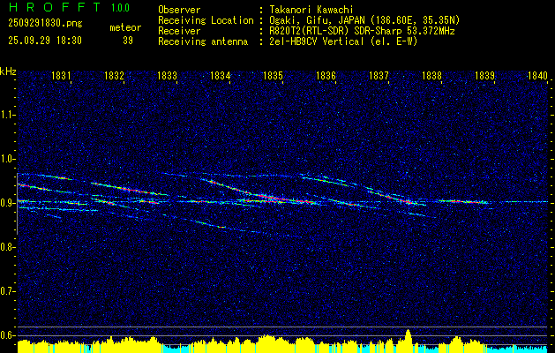The image size is (555, 353).
Task: Click the 'Receiving Location' field label
Action: pyautogui.click(x=206, y=20)
